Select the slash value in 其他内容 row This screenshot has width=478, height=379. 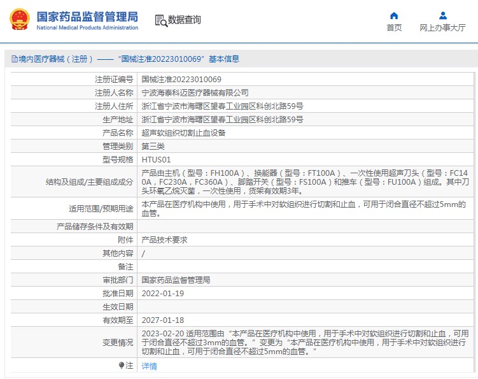point(143,254)
